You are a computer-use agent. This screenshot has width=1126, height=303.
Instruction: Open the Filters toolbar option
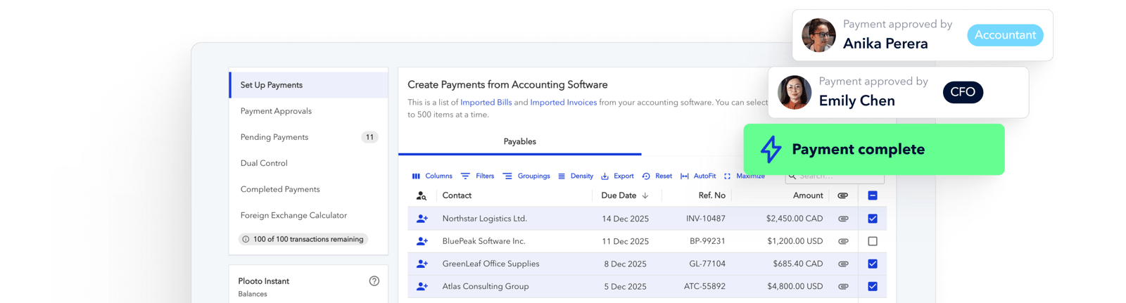click(478, 176)
